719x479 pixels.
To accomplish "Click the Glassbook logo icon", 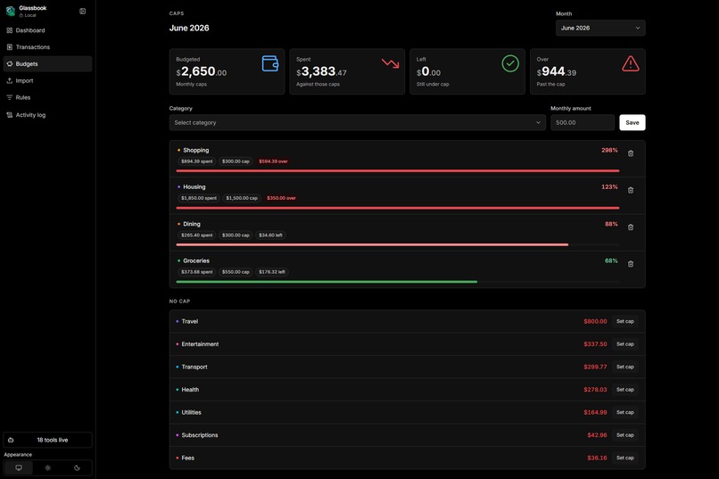I will 10,11.
